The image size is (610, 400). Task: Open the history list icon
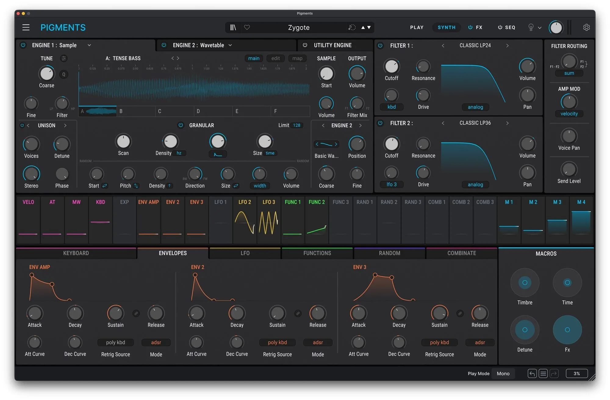[x=543, y=373]
